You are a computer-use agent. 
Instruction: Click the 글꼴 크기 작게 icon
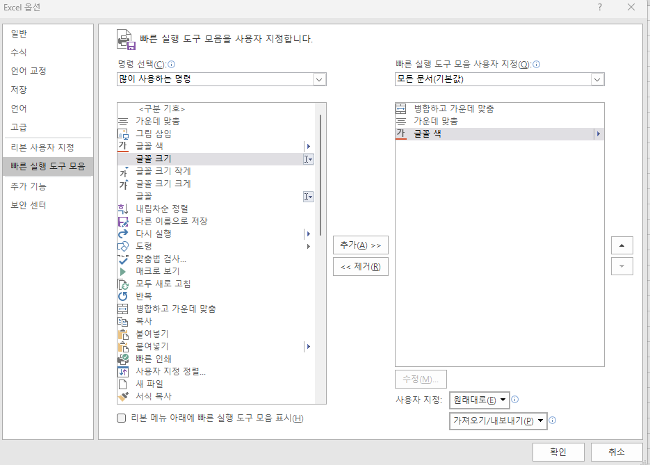click(123, 172)
